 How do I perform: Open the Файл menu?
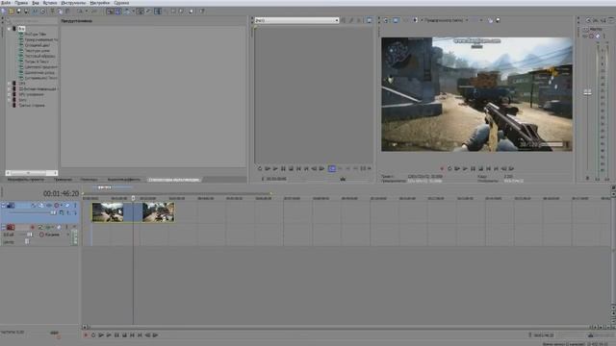pos(6,3)
